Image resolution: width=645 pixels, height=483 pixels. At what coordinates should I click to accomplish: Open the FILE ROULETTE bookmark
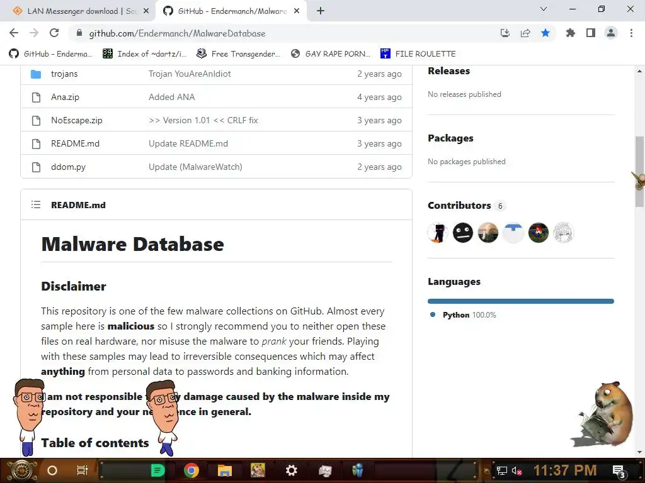[418, 54]
